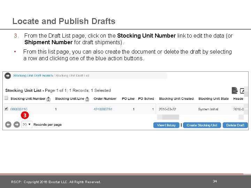Click the Delete Draft button
Viewport: 251px width, 188px height.
[235, 125]
